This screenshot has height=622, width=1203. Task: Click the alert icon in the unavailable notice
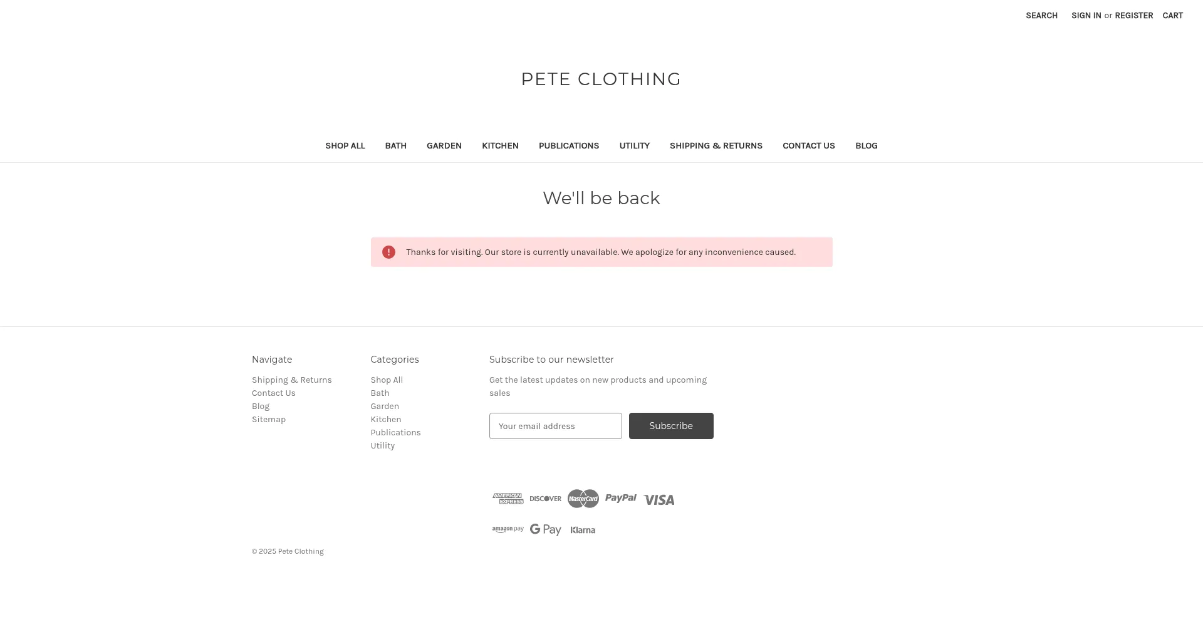pyautogui.click(x=388, y=252)
